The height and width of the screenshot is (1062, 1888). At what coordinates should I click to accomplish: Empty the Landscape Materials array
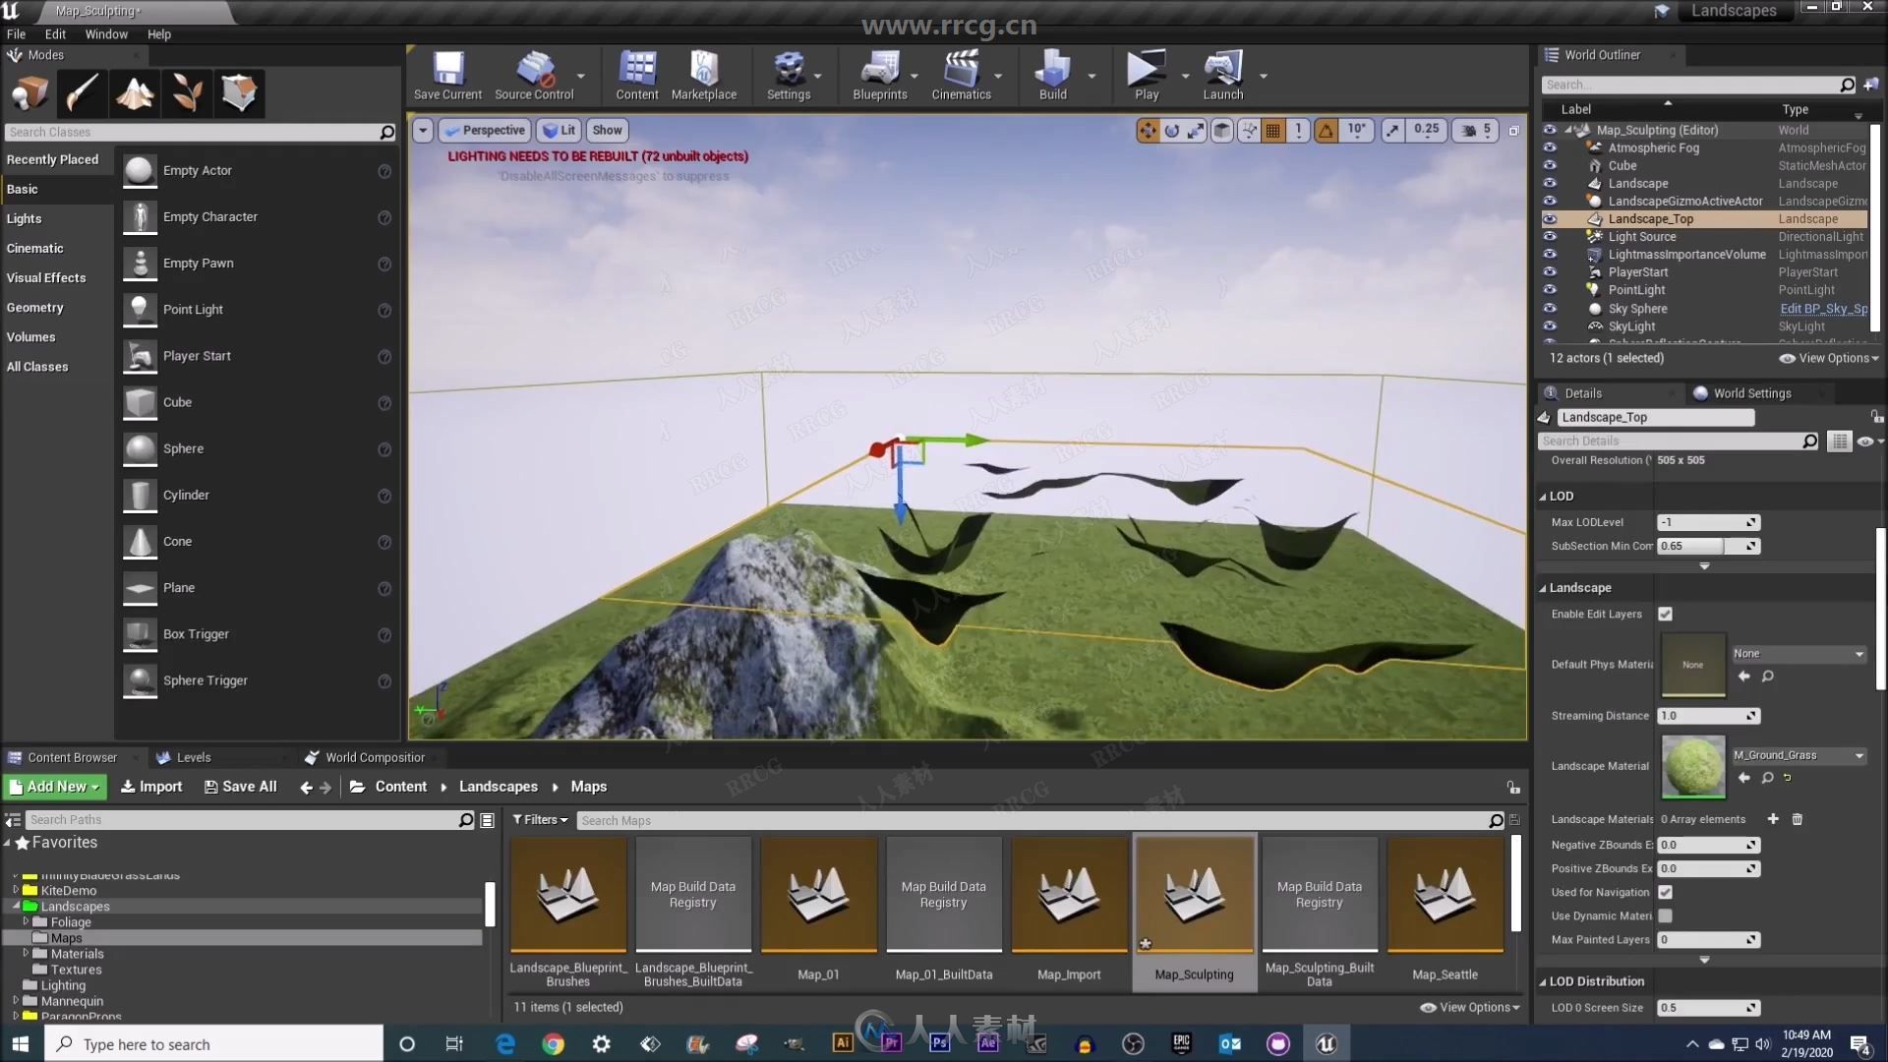1798,819
